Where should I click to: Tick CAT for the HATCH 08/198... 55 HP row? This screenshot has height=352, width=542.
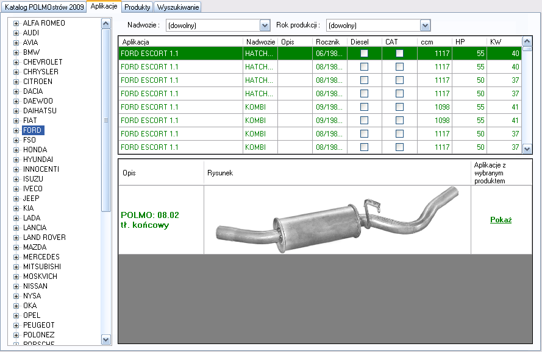[x=399, y=66]
